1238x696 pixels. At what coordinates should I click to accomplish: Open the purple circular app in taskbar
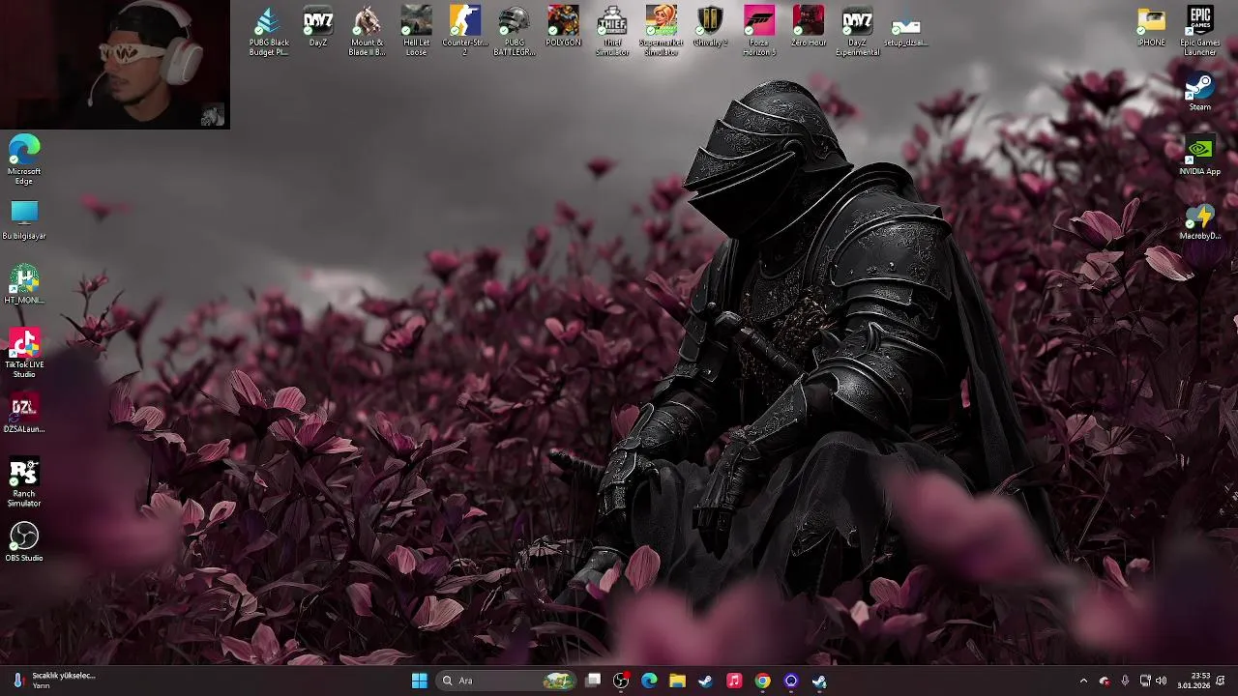791,681
